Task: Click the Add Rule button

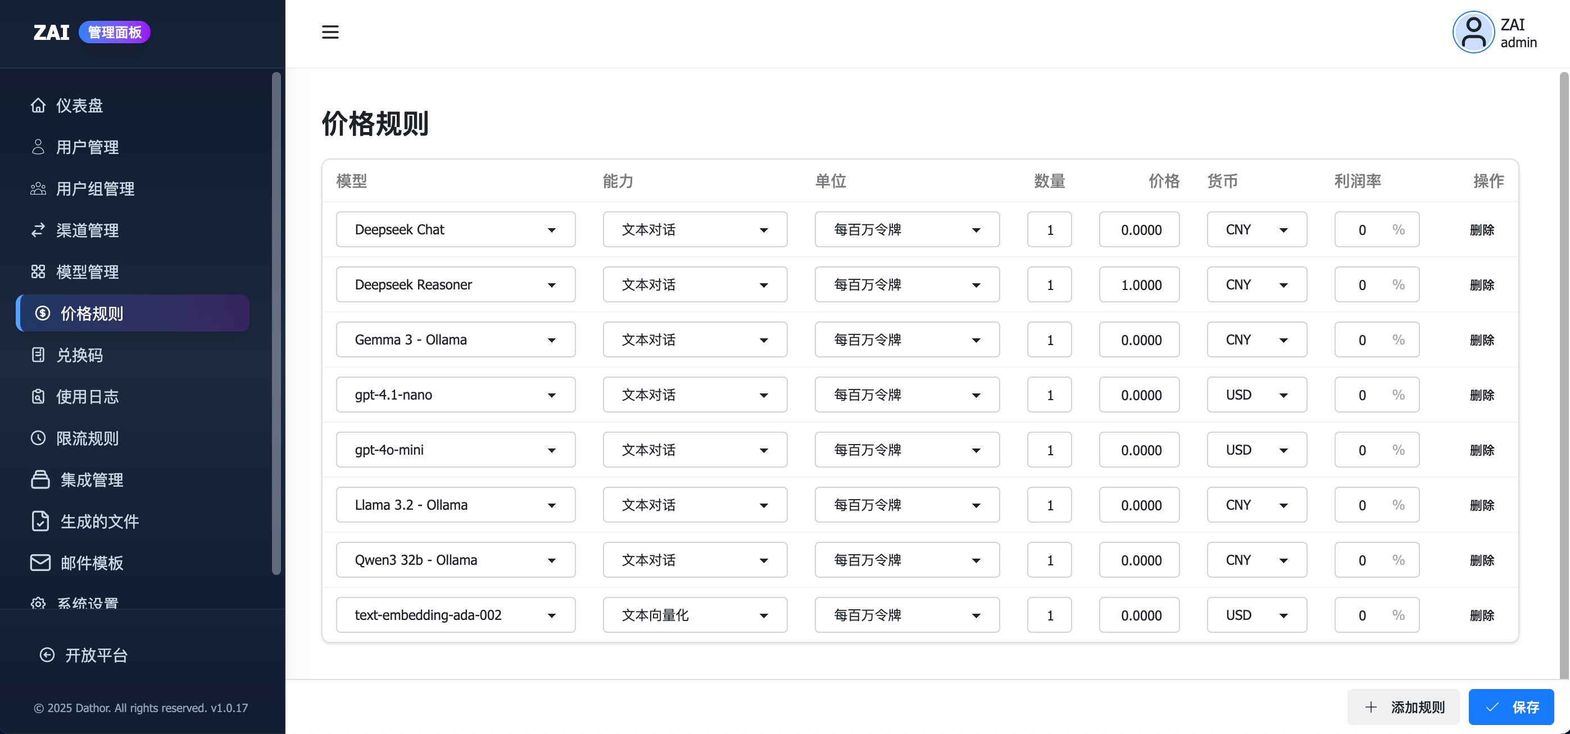Action: pos(1403,707)
